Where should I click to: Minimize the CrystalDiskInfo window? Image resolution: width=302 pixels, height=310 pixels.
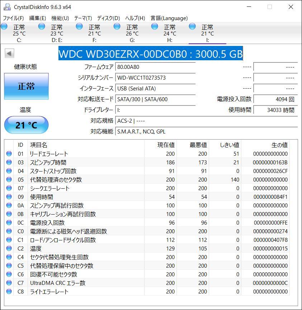[x=249, y=7]
